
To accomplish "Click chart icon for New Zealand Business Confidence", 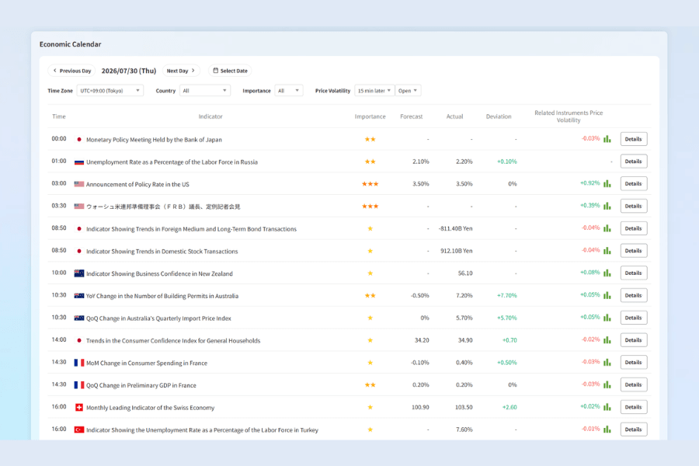I will click(607, 273).
